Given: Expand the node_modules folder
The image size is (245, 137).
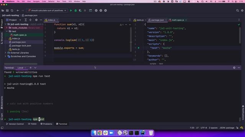Looking at the screenshot, I should [7, 28].
